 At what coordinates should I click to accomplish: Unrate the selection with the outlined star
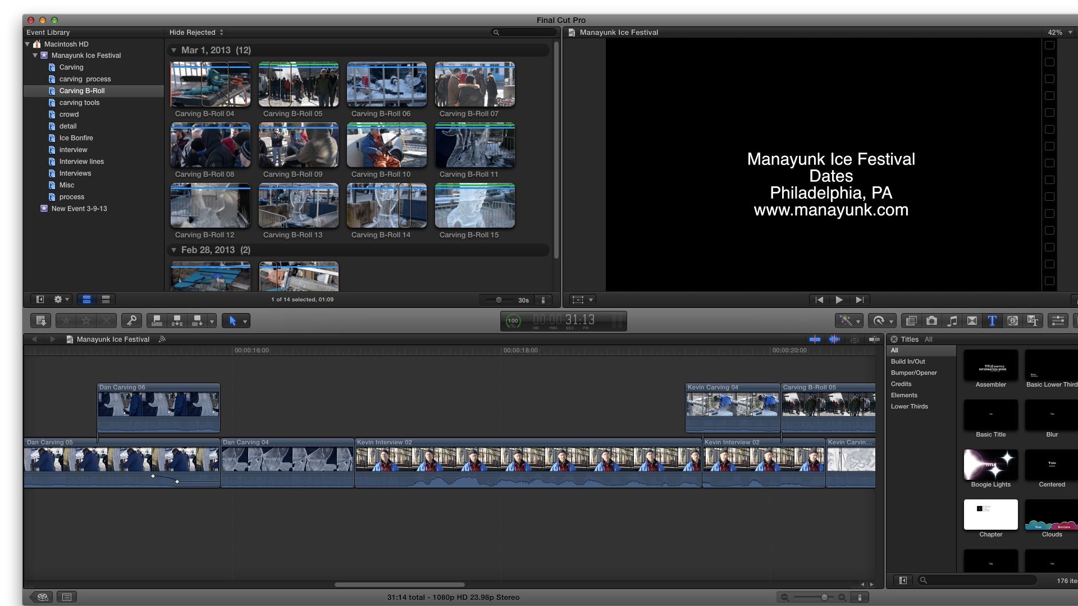tap(86, 321)
